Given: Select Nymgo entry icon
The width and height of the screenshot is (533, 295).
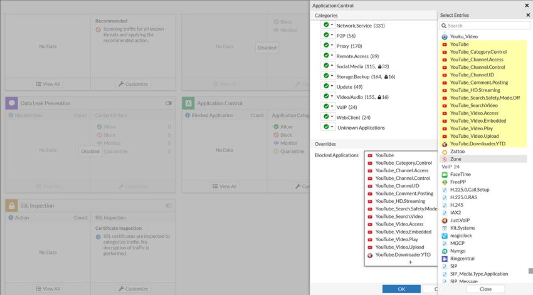Looking at the screenshot, I should coord(445,251).
